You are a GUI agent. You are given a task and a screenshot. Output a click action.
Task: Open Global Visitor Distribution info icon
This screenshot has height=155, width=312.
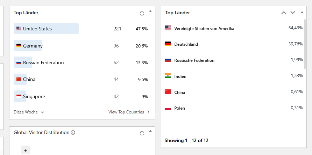pos(73,133)
